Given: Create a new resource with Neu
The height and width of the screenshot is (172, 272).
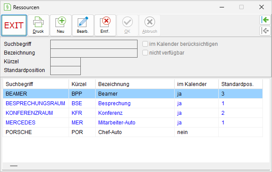Looking at the screenshot, I should tap(61, 25).
